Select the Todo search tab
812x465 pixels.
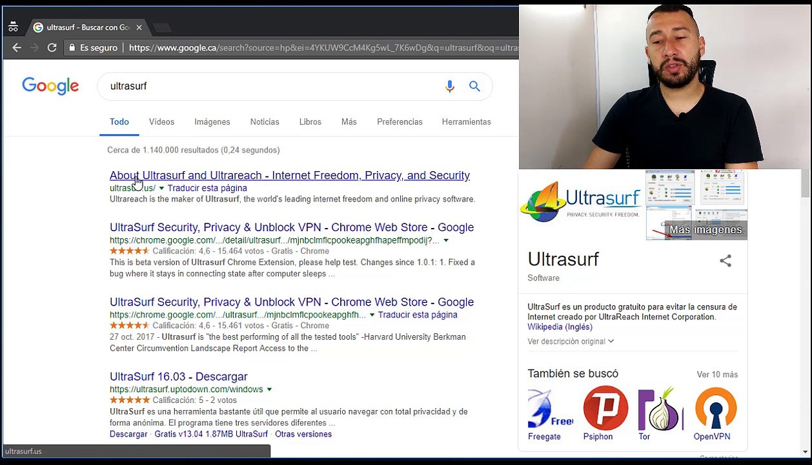119,121
